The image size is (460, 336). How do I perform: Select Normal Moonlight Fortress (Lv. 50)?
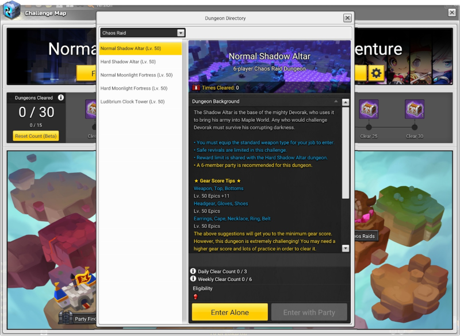pyautogui.click(x=140, y=75)
